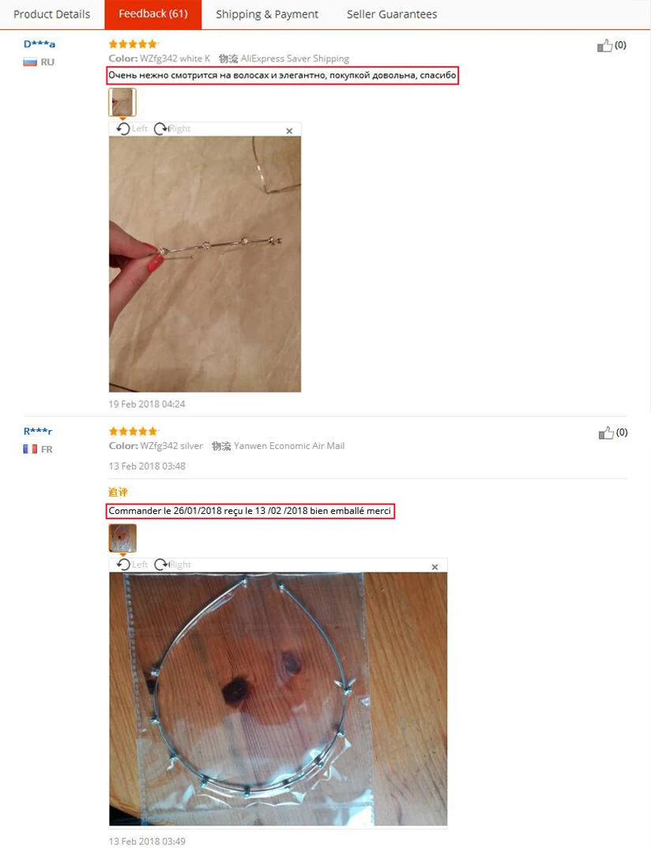Viewport: 651px width, 850px height.
Task: Click the Russian flag icon next to RU
Action: [30, 62]
